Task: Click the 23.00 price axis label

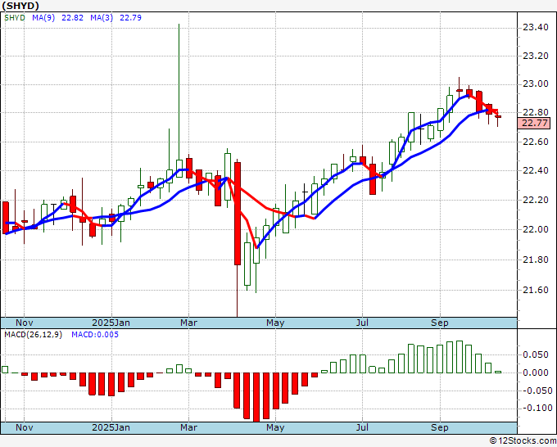Action: [536, 84]
